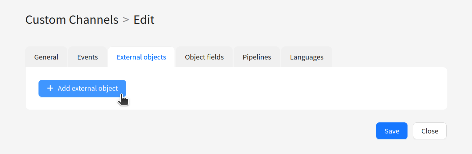Add a new external object
Image resolution: width=472 pixels, height=154 pixels.
click(x=82, y=88)
